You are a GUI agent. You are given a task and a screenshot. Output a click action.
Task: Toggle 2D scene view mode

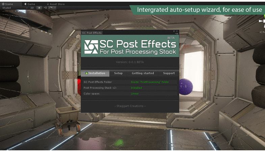pyautogui.click(x=32, y=8)
